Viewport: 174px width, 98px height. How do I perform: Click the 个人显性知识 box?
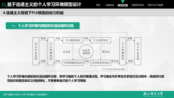coord(101,40)
